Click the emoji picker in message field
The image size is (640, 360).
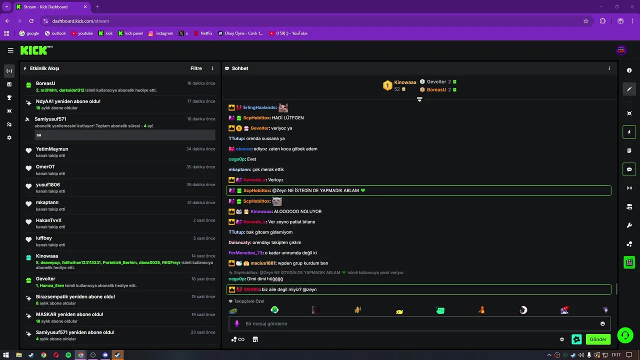tap(602, 323)
